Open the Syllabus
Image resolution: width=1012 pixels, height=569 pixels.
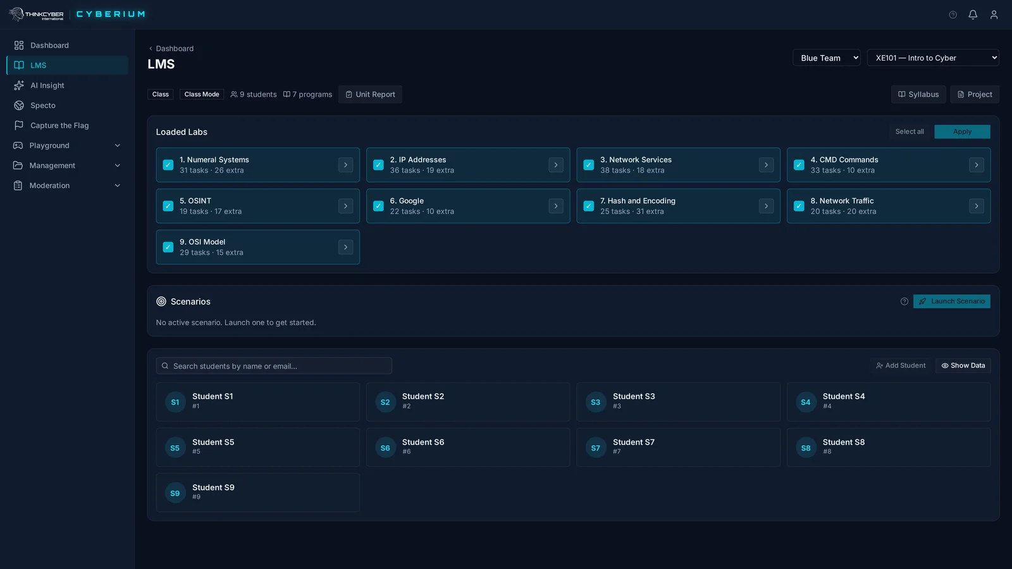[x=918, y=94]
